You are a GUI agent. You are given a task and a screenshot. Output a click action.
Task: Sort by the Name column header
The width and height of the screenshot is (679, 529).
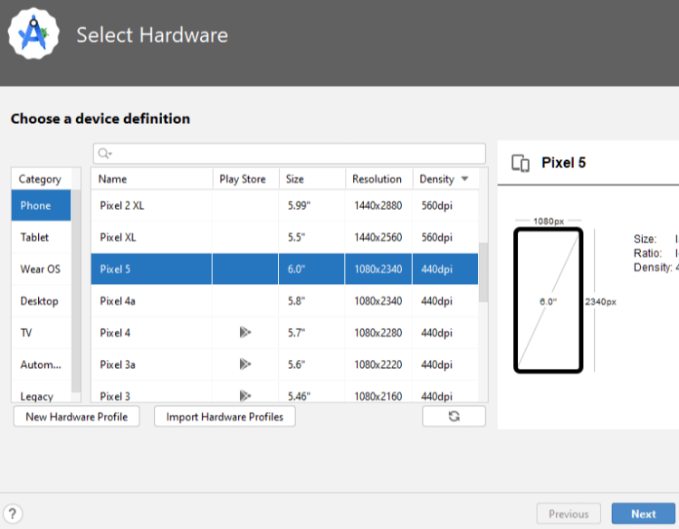[x=151, y=179]
